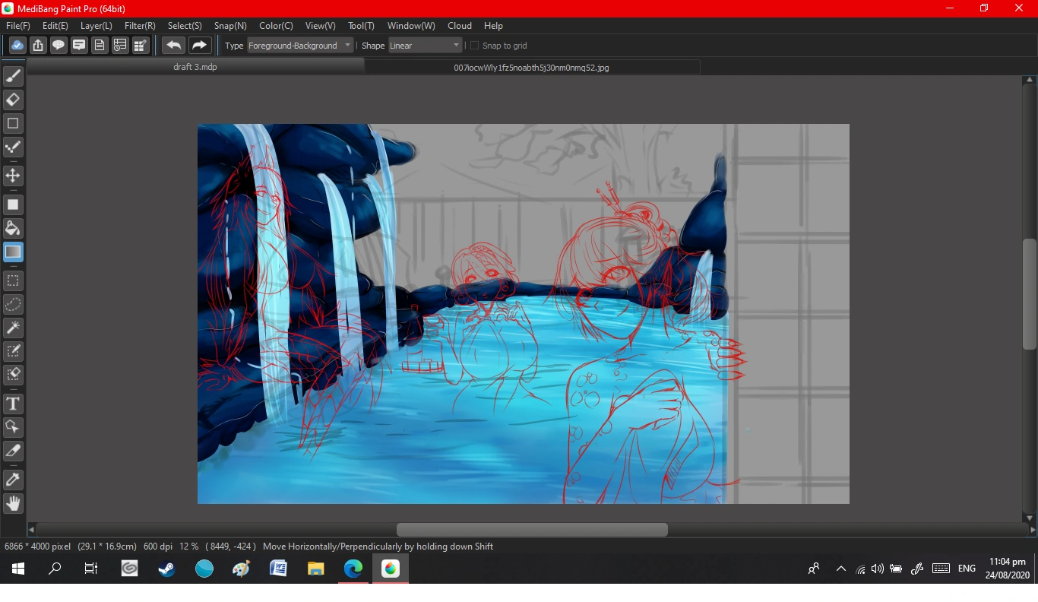Select the Divide (panel cut) tool
This screenshot has width=1038, height=602.
pyautogui.click(x=13, y=451)
